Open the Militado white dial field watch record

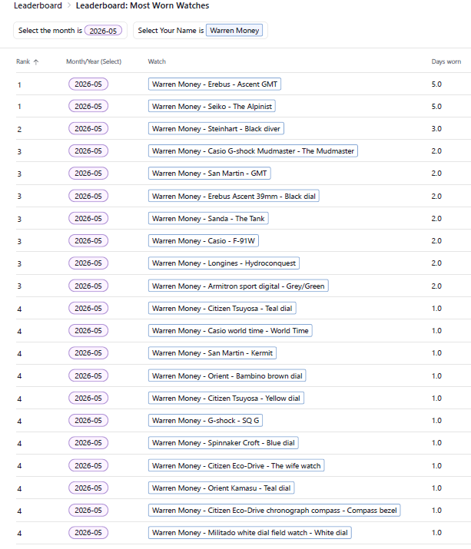250,533
